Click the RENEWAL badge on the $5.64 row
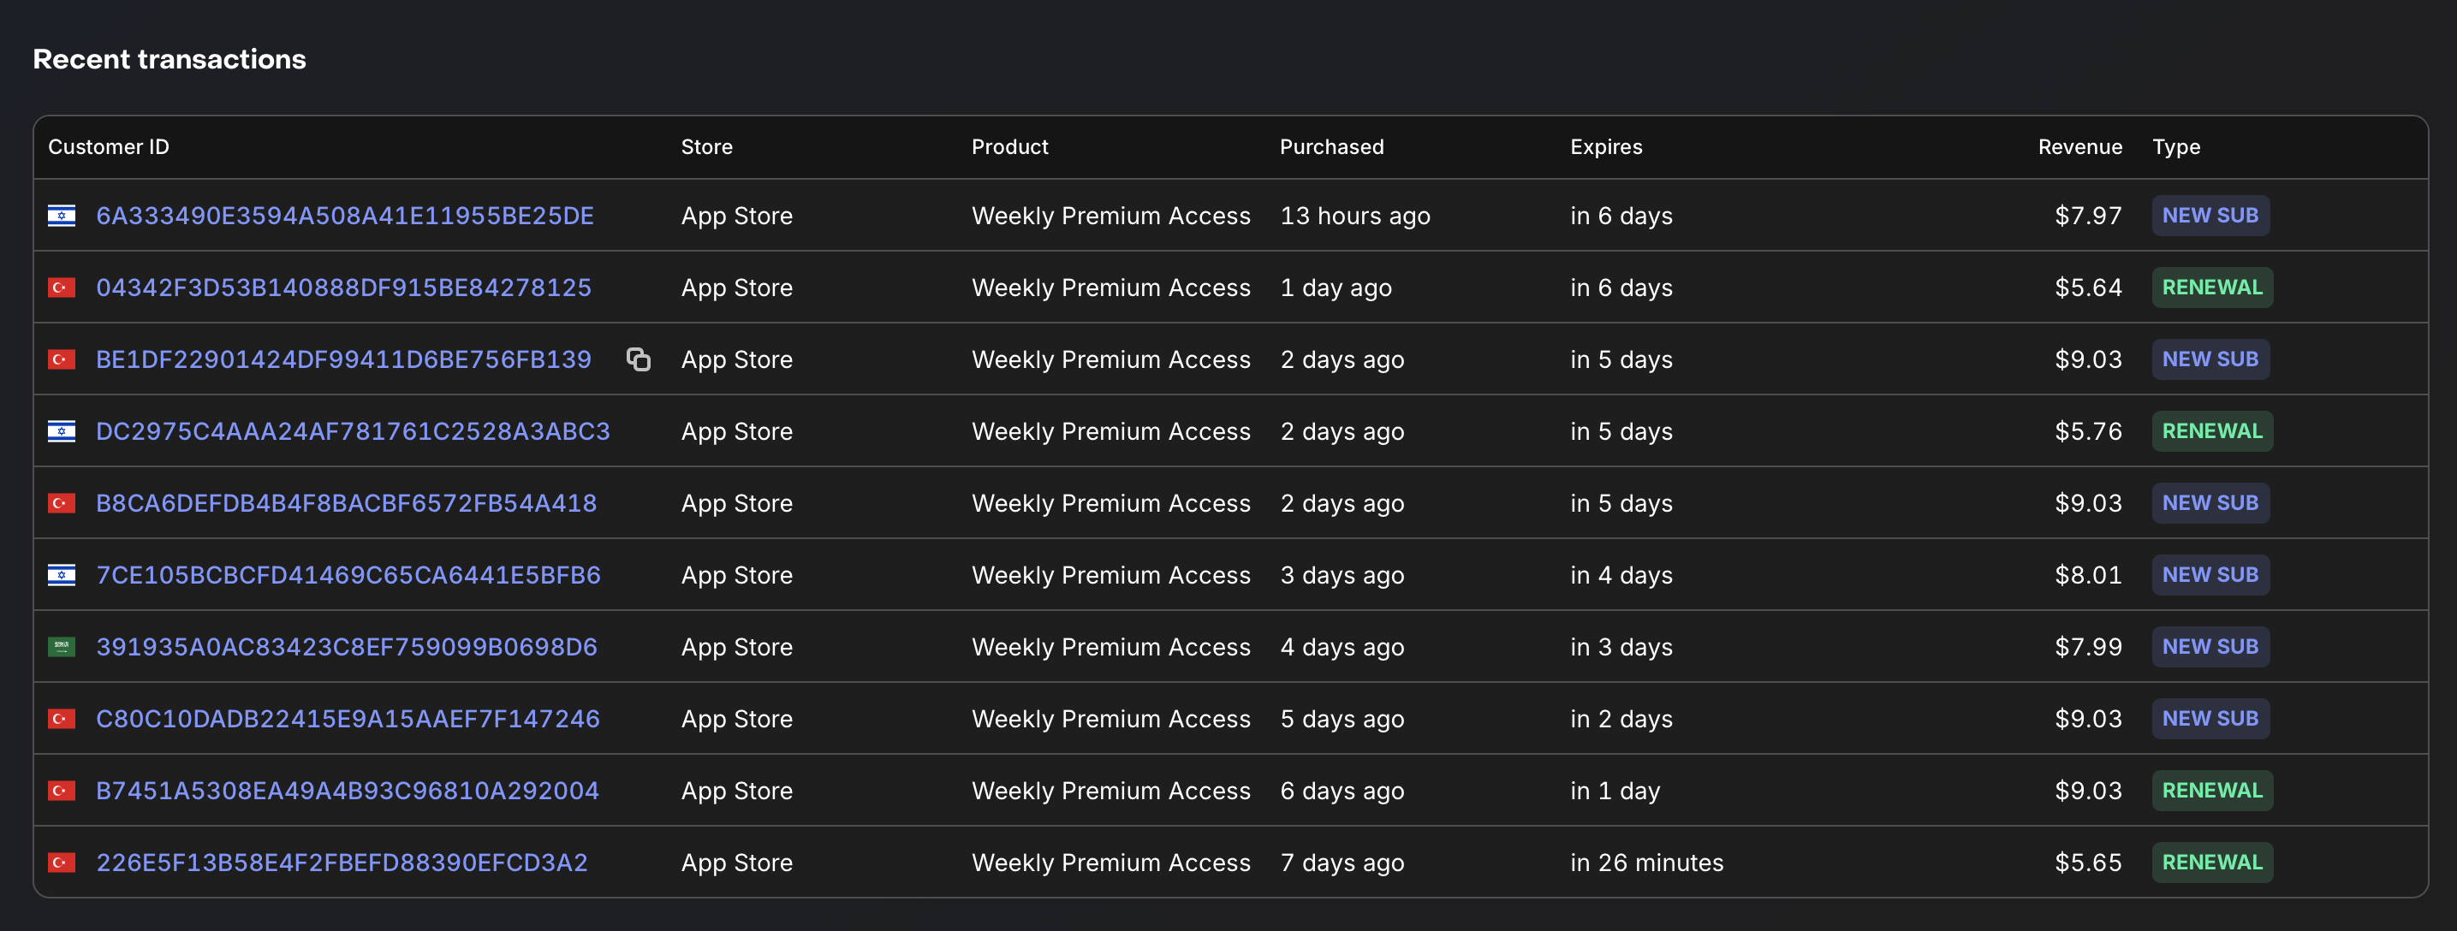 tap(2212, 287)
